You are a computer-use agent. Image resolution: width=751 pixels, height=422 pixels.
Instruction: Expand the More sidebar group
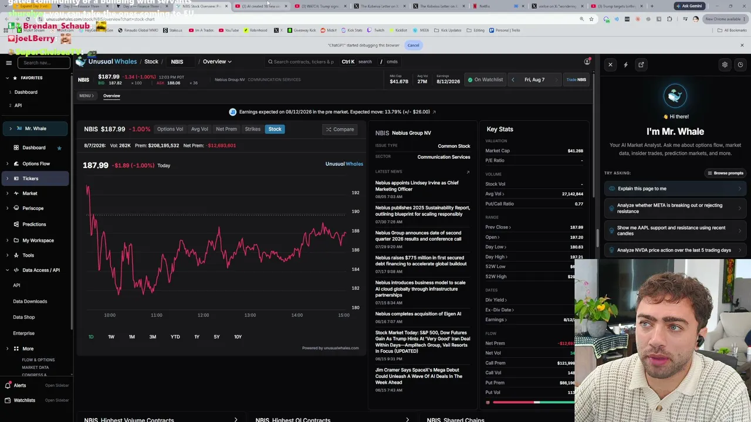[8, 349]
